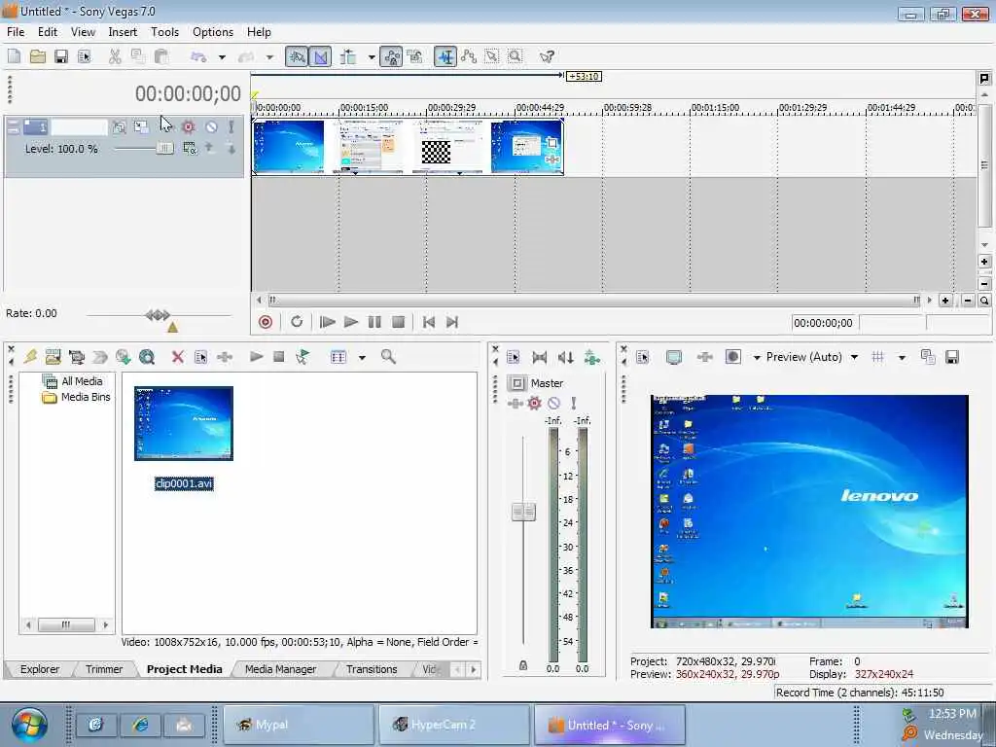Open compositing mode icon on track 1
The width and height of the screenshot is (996, 747).
pyautogui.click(x=190, y=149)
